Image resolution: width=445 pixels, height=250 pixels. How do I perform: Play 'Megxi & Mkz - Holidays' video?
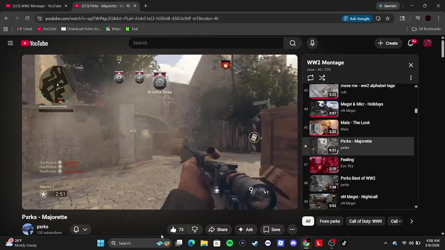(358, 109)
